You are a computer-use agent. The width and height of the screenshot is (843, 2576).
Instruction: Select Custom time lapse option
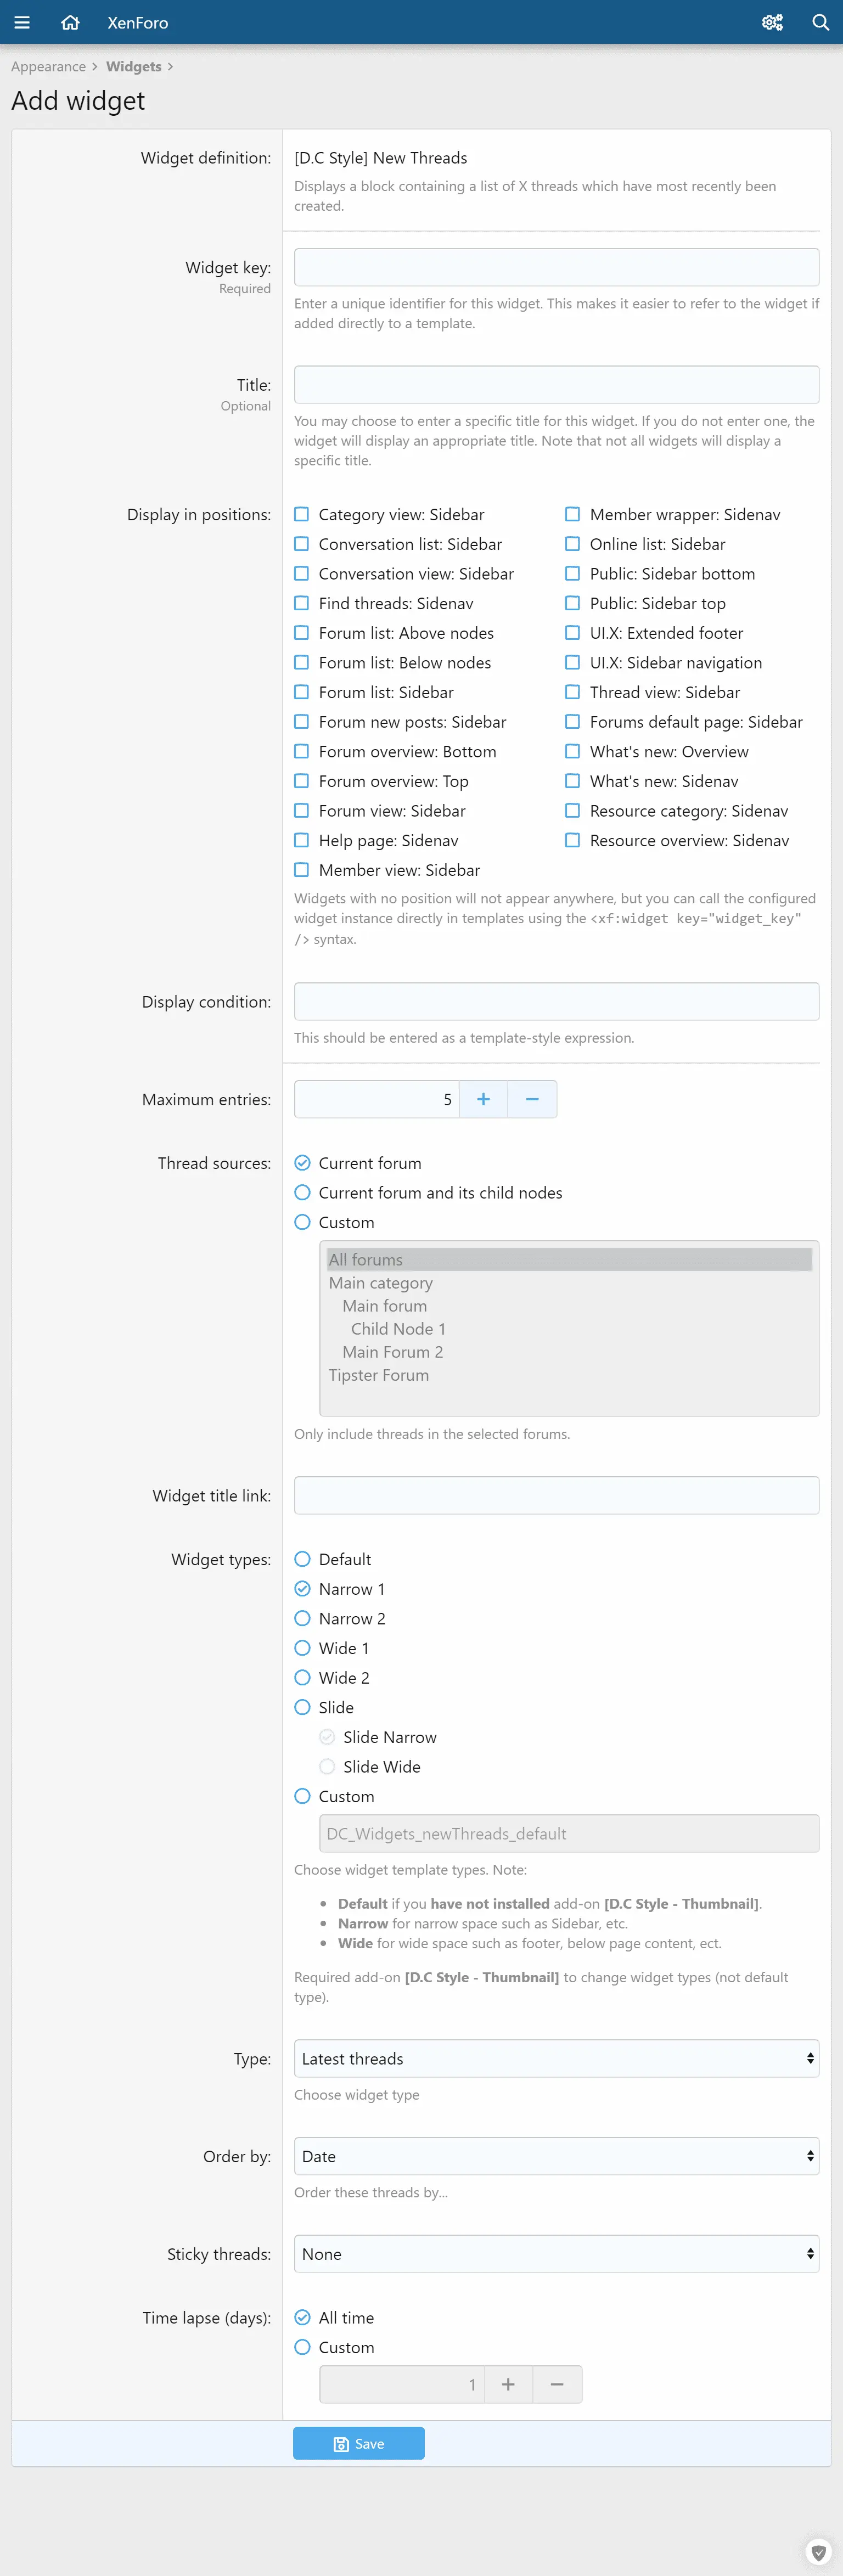point(303,2347)
